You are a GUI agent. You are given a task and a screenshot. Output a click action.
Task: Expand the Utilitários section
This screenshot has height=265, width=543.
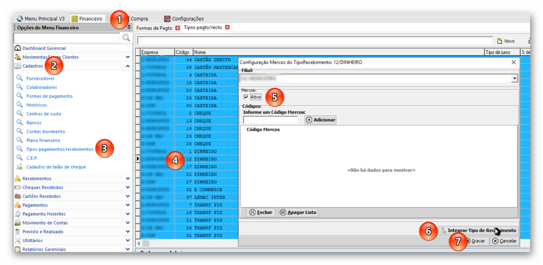(128, 241)
